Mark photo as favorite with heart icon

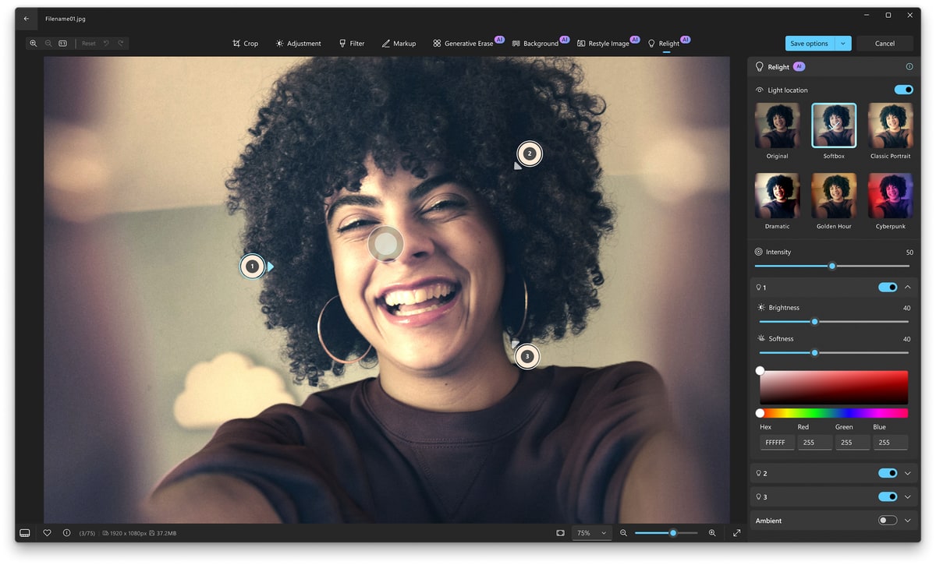(47, 533)
